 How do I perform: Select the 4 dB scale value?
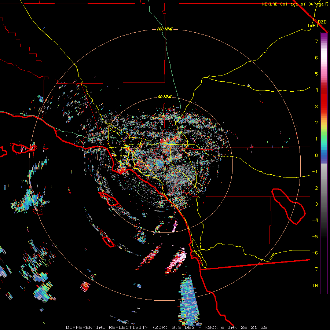[x=316, y=90]
